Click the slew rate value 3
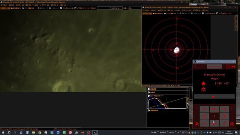 point(214,116)
